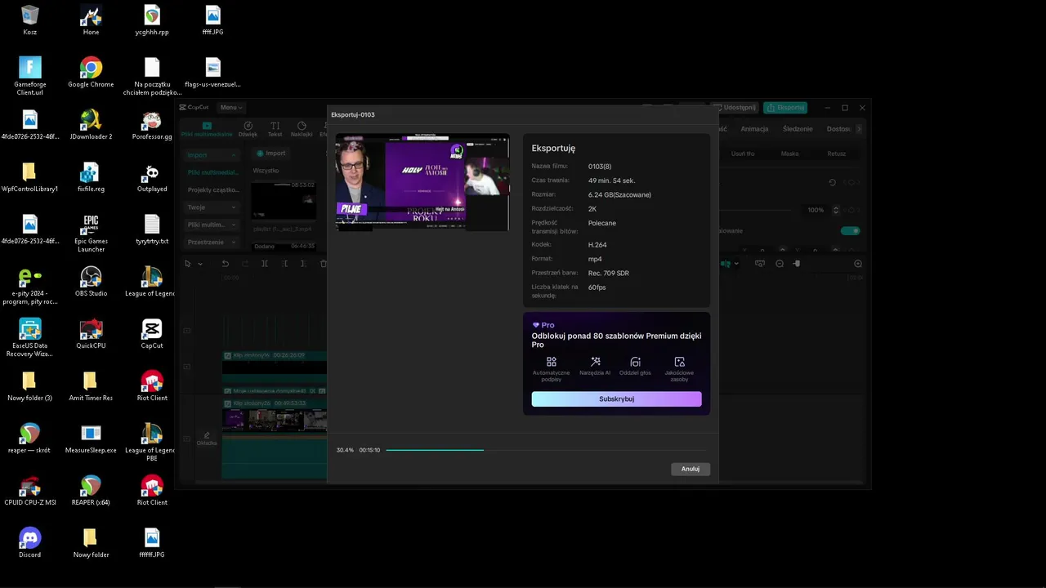The width and height of the screenshot is (1046, 588).
Task: Open Discord desktop icon
Action: (30, 543)
